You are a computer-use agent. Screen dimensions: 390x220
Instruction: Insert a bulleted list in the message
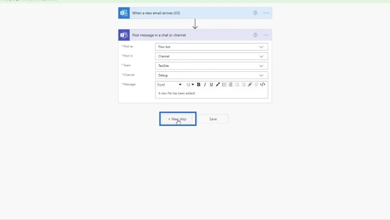point(224,84)
